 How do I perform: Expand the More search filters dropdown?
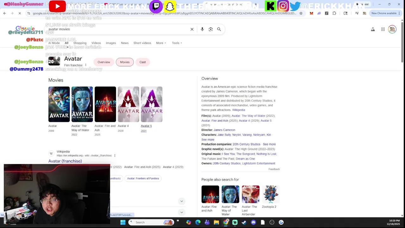(161, 43)
